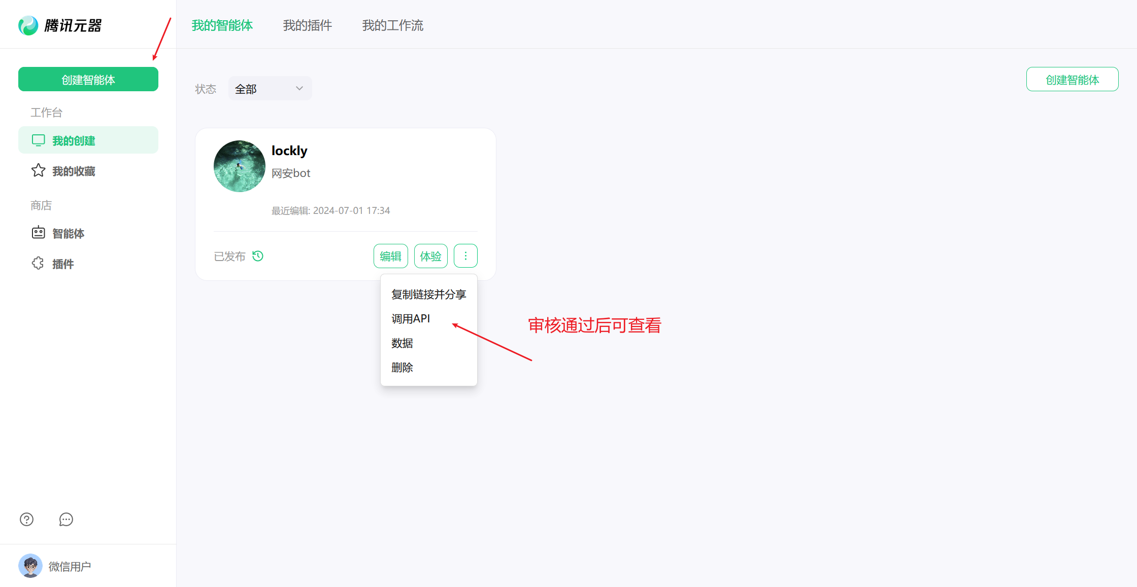1137x587 pixels.
Task: Click the 编辑 button on lockly card
Action: click(390, 255)
